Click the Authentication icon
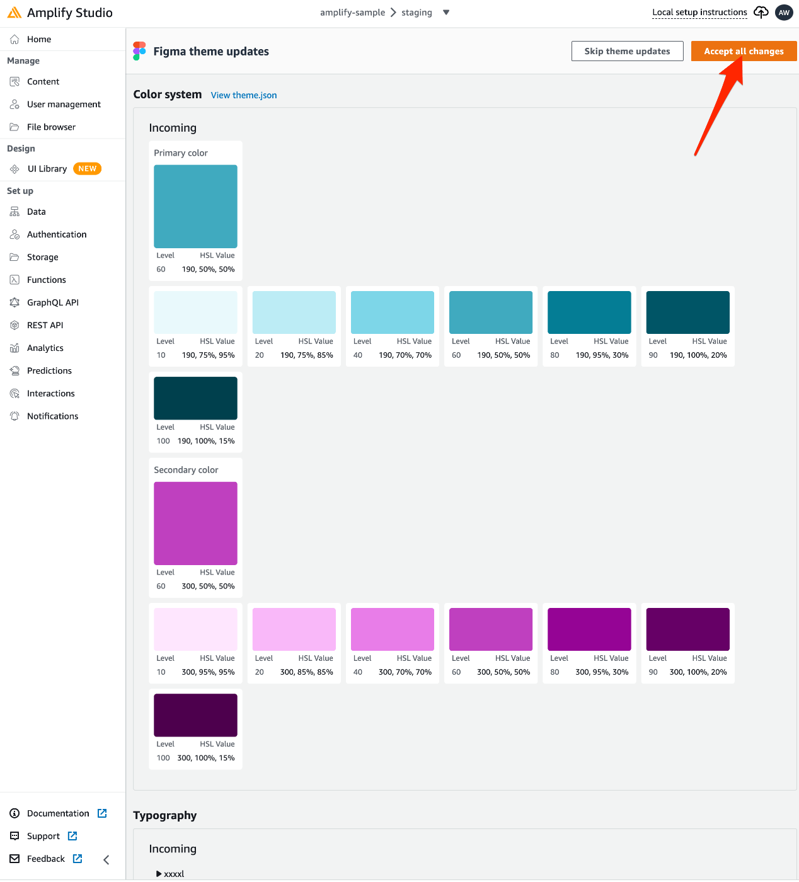799x882 pixels. (x=14, y=234)
